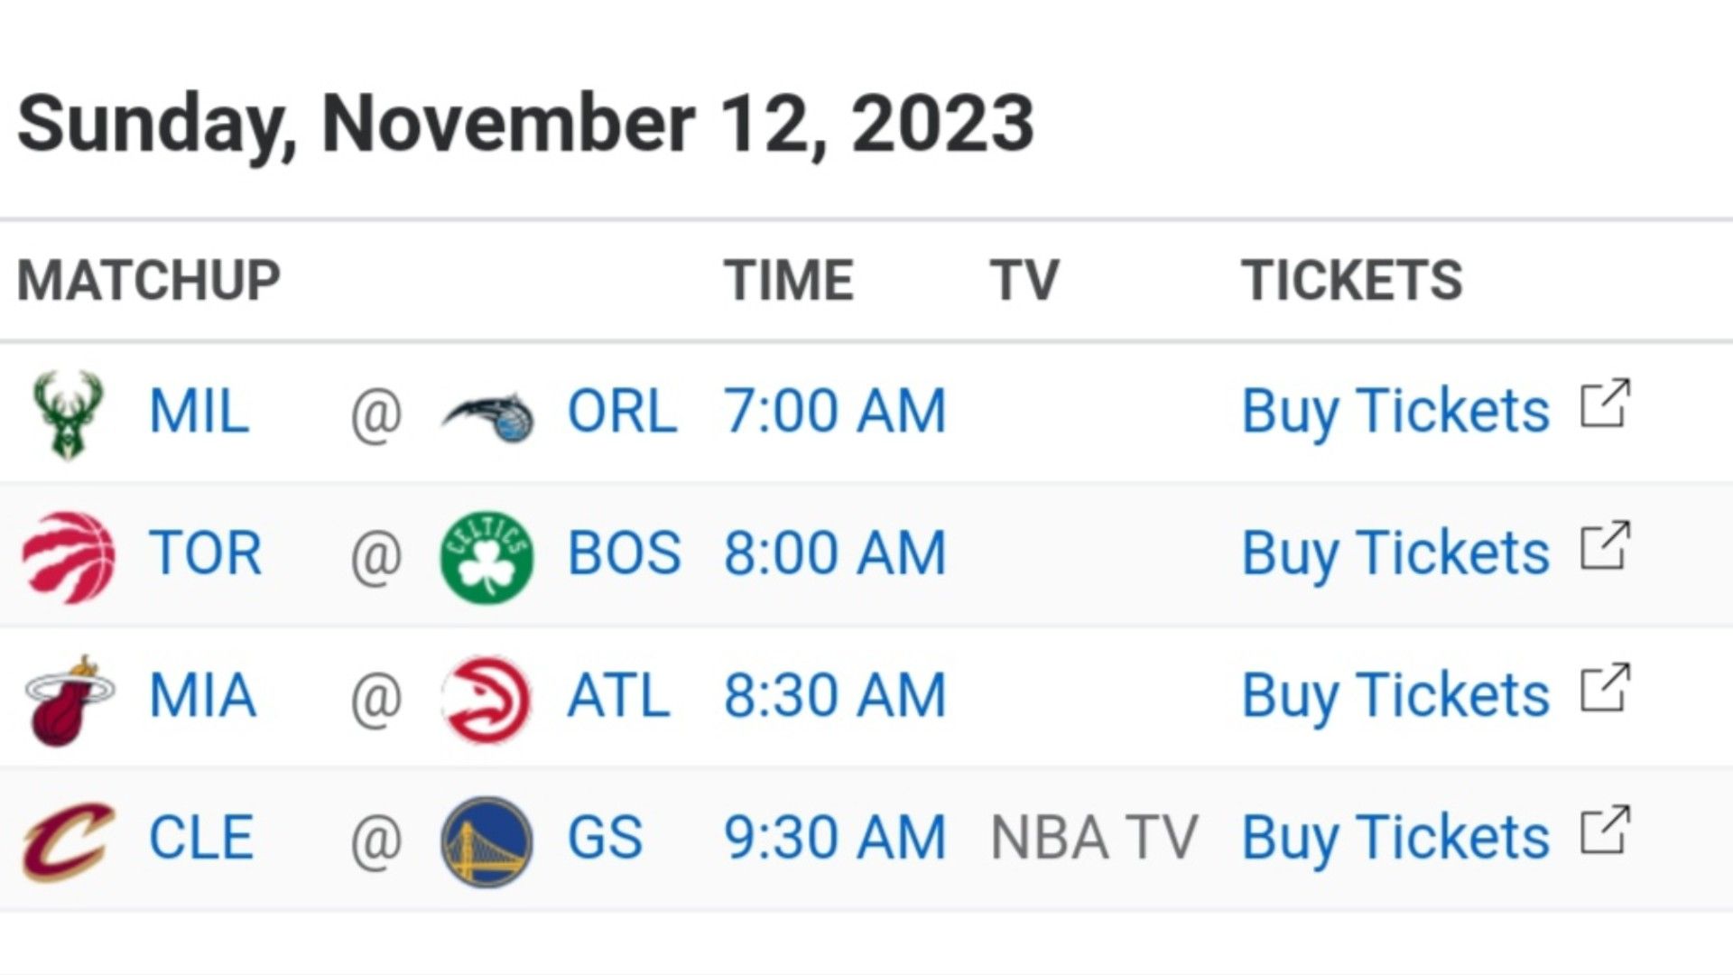Click the Miami Heat logo
Viewport: 1733px width, 975px height.
point(69,700)
